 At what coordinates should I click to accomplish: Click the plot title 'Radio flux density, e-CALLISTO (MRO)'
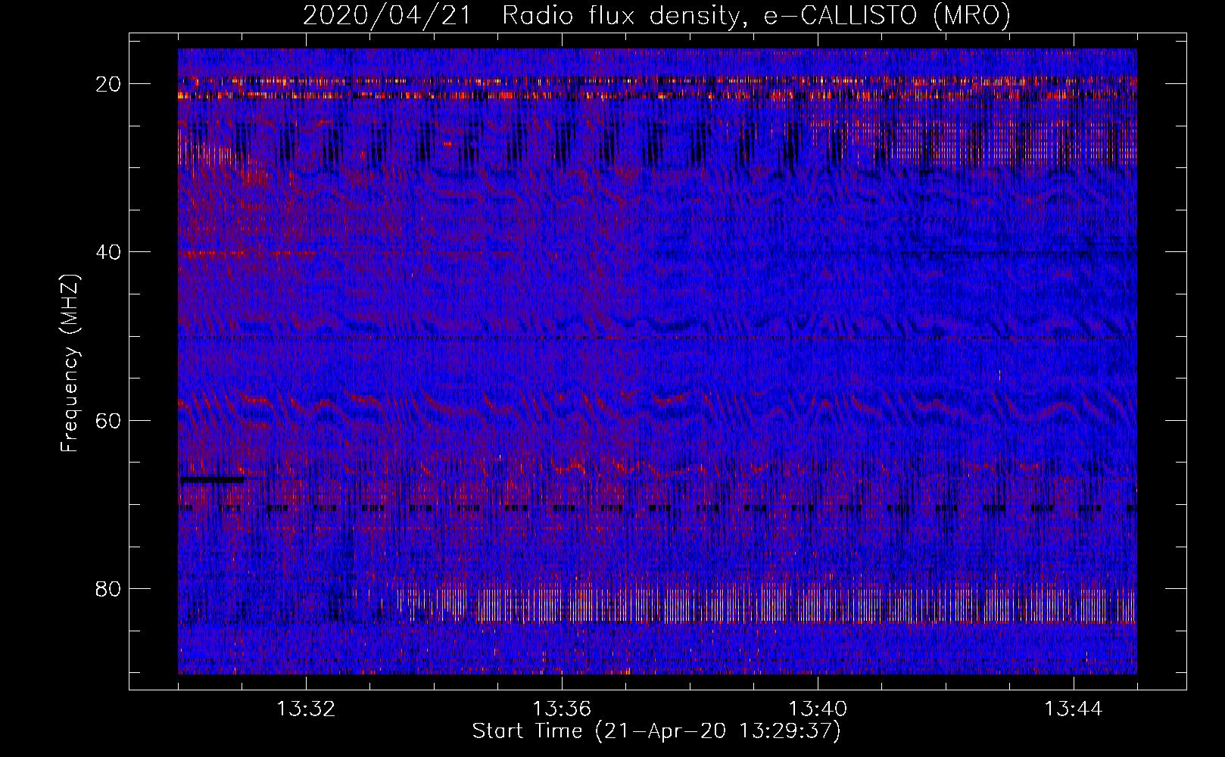[756, 16]
